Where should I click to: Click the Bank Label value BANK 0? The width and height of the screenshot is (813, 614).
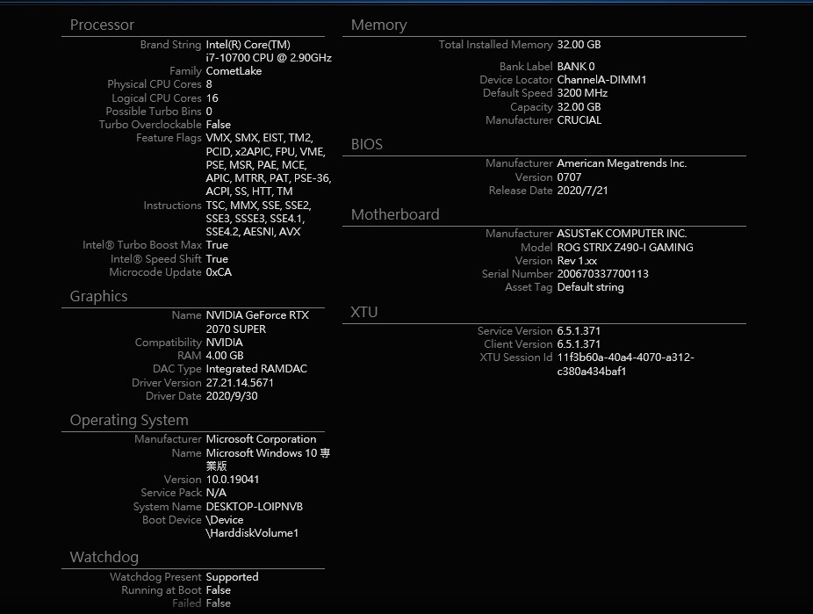(576, 67)
